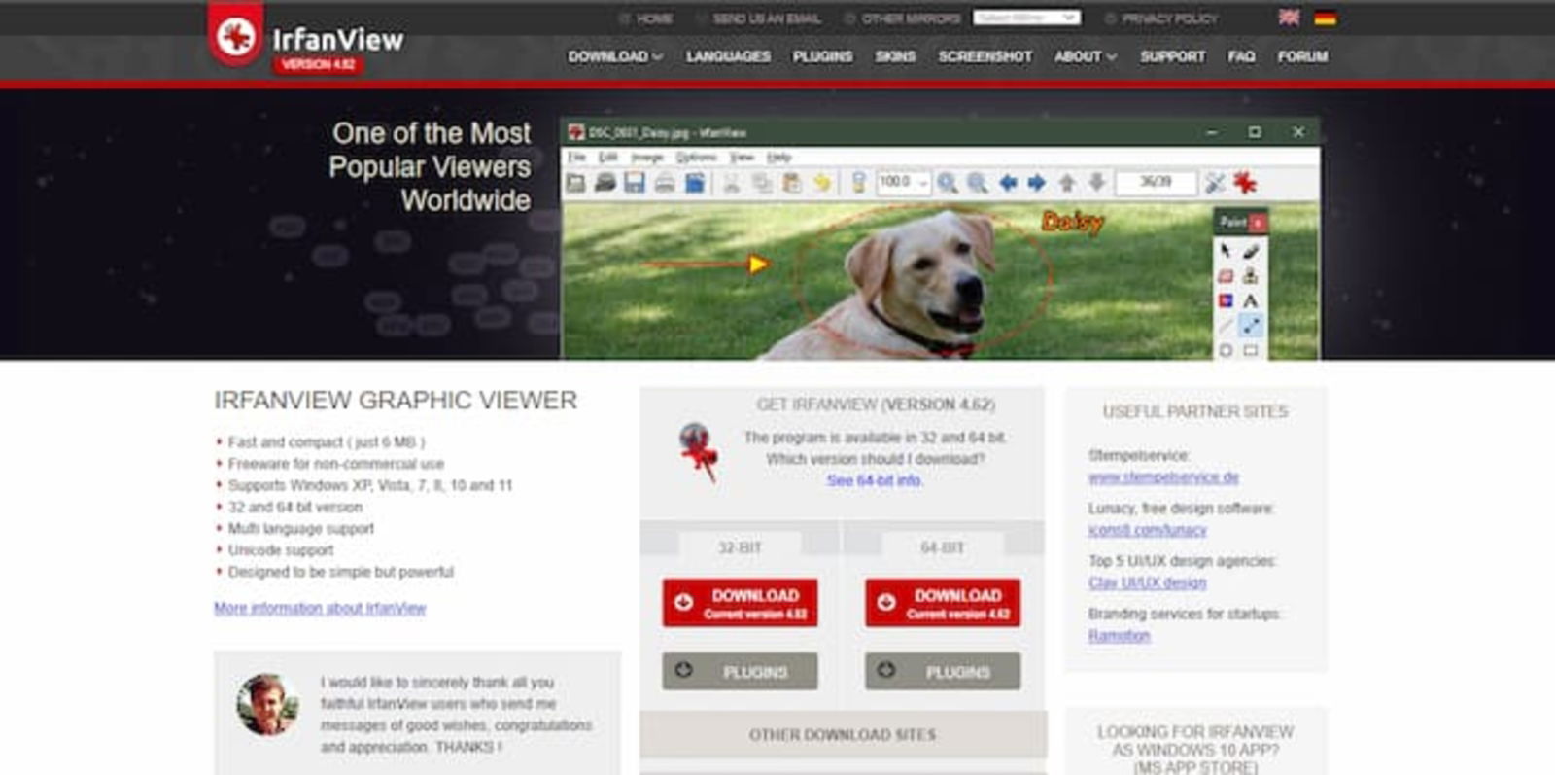Select the arrow pointer tool in Paint panel
This screenshot has height=775, width=1555.
click(x=1226, y=251)
